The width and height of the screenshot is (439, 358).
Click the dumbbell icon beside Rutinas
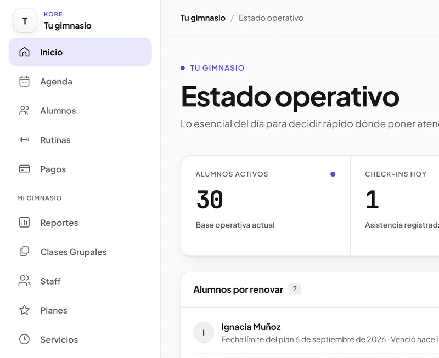24,140
